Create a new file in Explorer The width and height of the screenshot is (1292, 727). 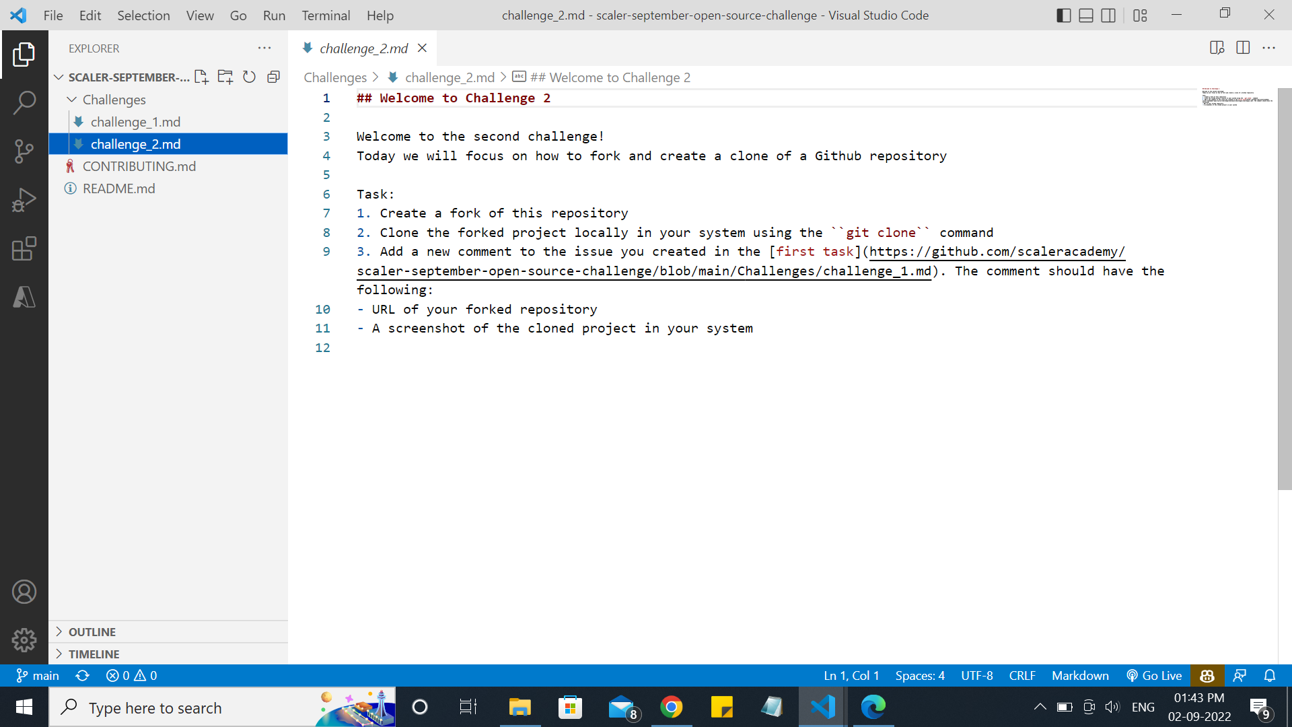coord(201,77)
